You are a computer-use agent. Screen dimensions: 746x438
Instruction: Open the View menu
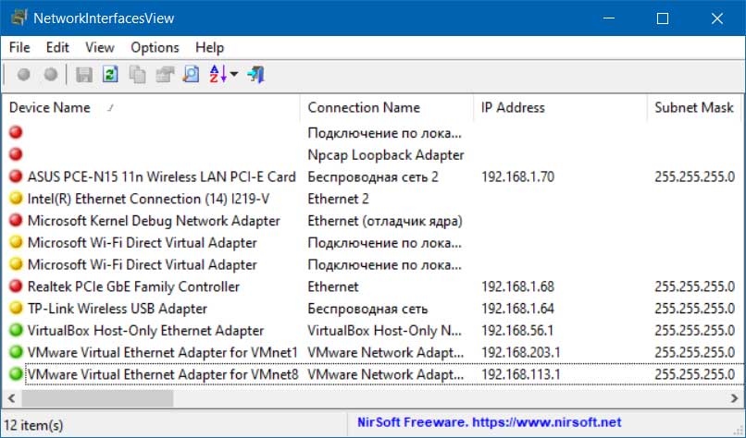click(99, 47)
